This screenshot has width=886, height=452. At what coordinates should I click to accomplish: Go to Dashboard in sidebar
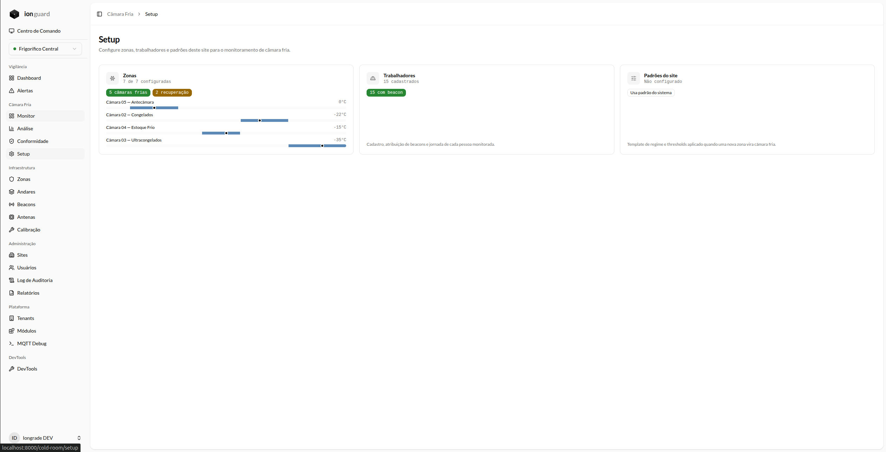(x=45, y=78)
